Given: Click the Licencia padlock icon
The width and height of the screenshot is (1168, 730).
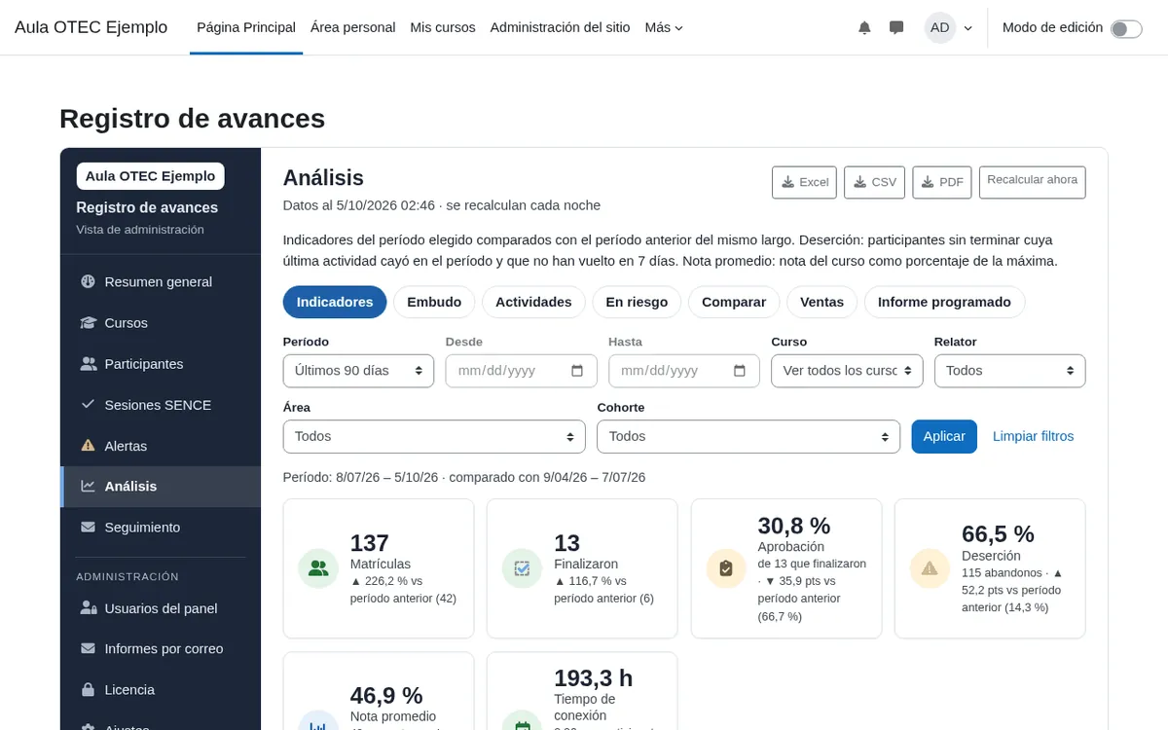Looking at the screenshot, I should point(88,689).
